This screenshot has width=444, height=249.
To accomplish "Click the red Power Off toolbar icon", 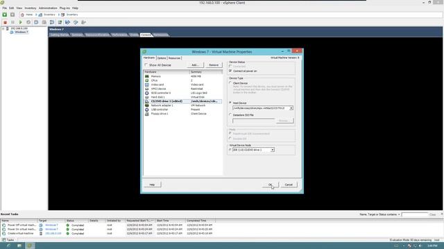I will tap(5, 22).
